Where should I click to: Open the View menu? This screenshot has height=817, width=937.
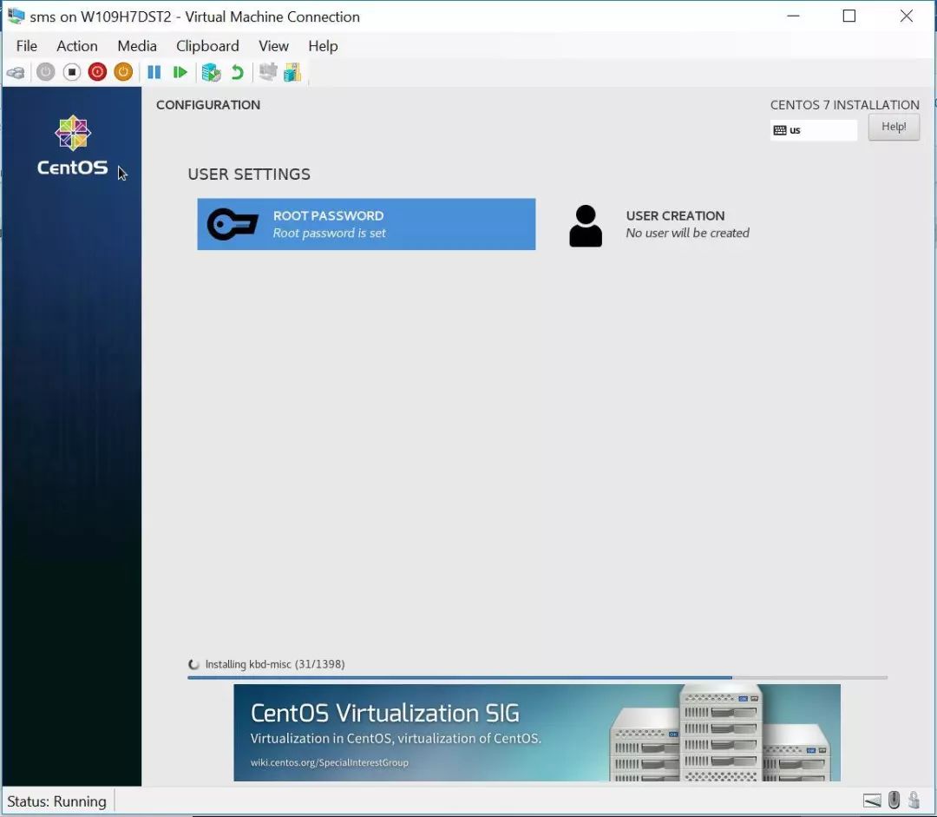[x=273, y=46]
